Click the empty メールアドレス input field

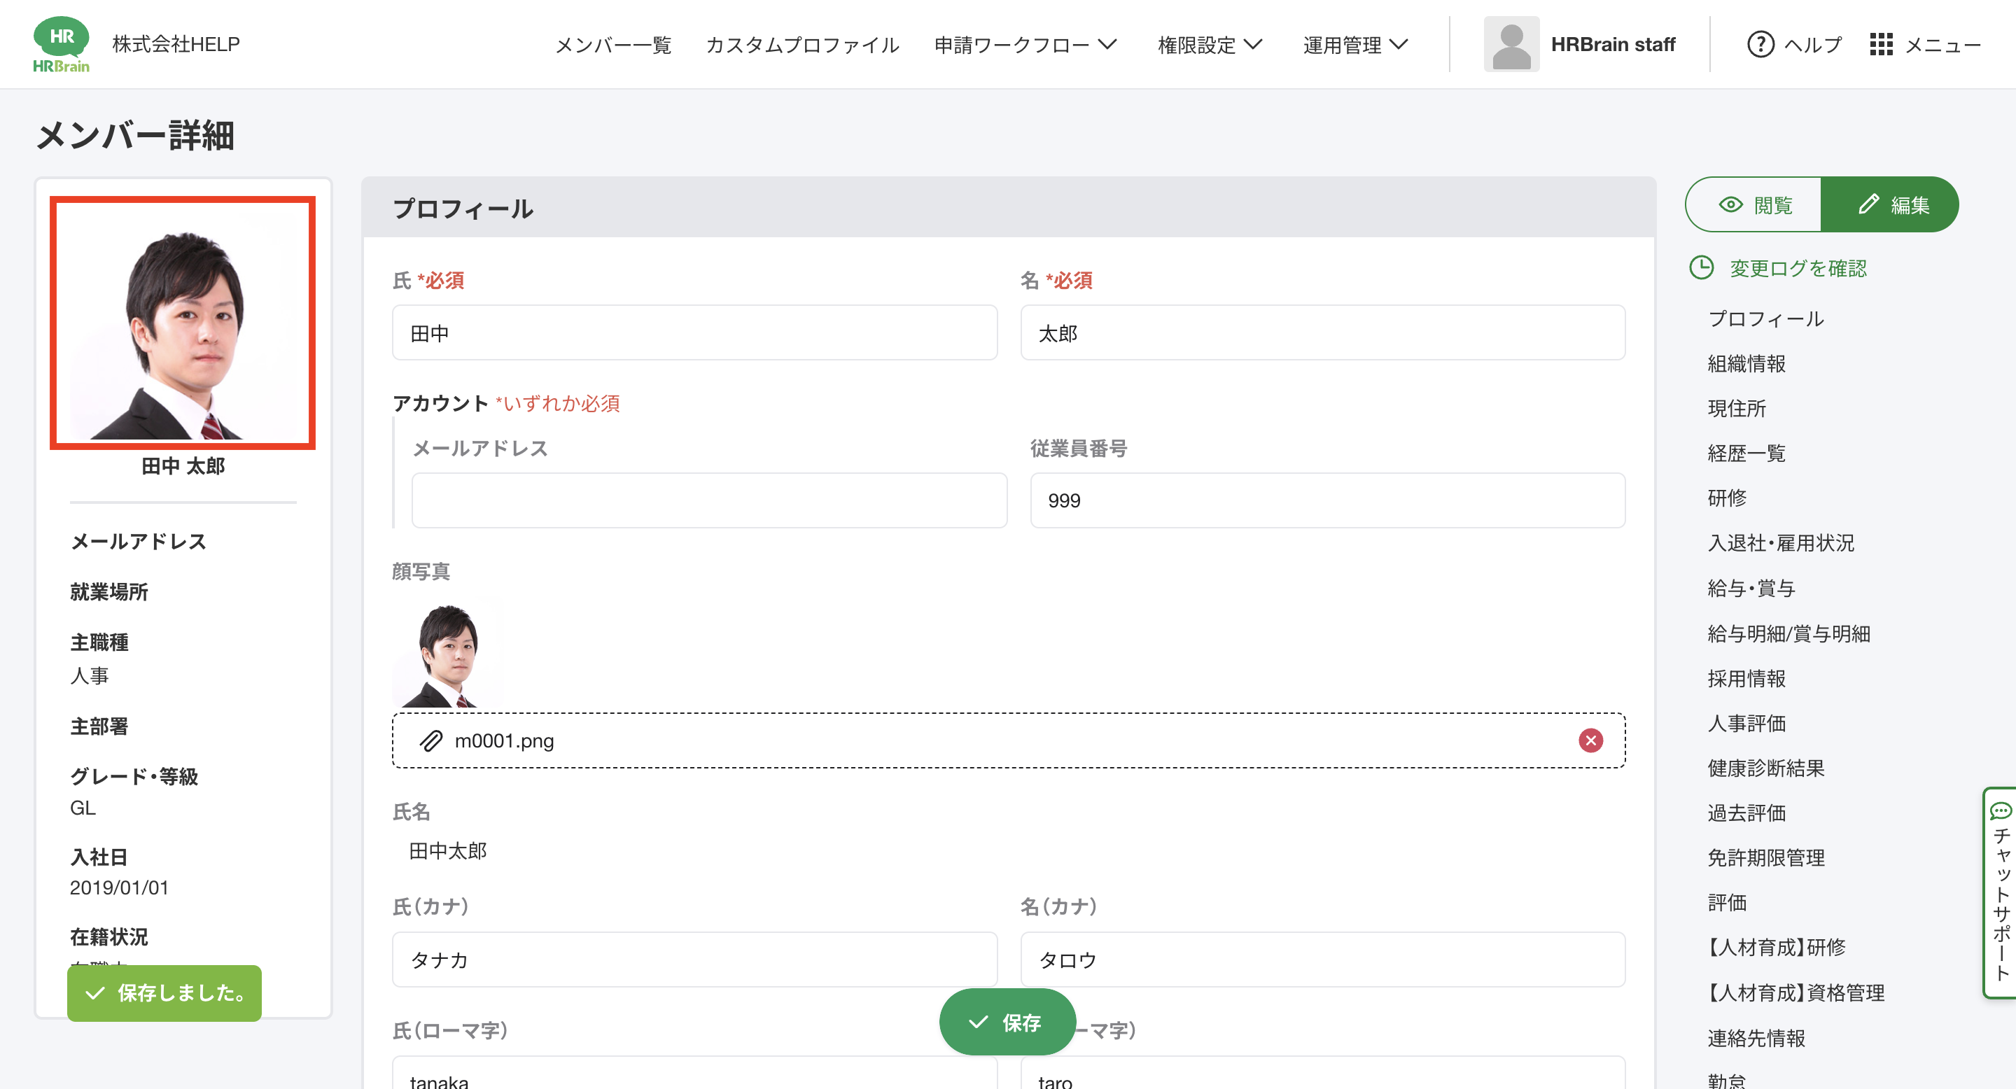pyautogui.click(x=709, y=500)
